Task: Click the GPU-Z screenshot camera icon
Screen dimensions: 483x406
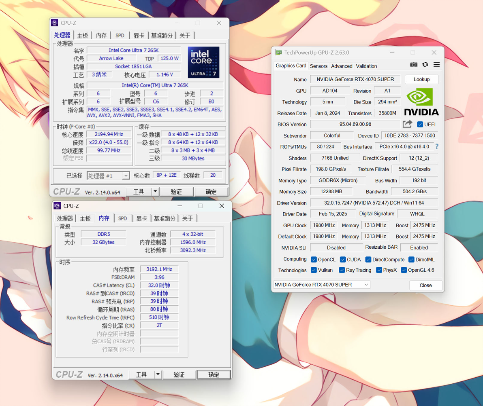Action: click(x=414, y=65)
